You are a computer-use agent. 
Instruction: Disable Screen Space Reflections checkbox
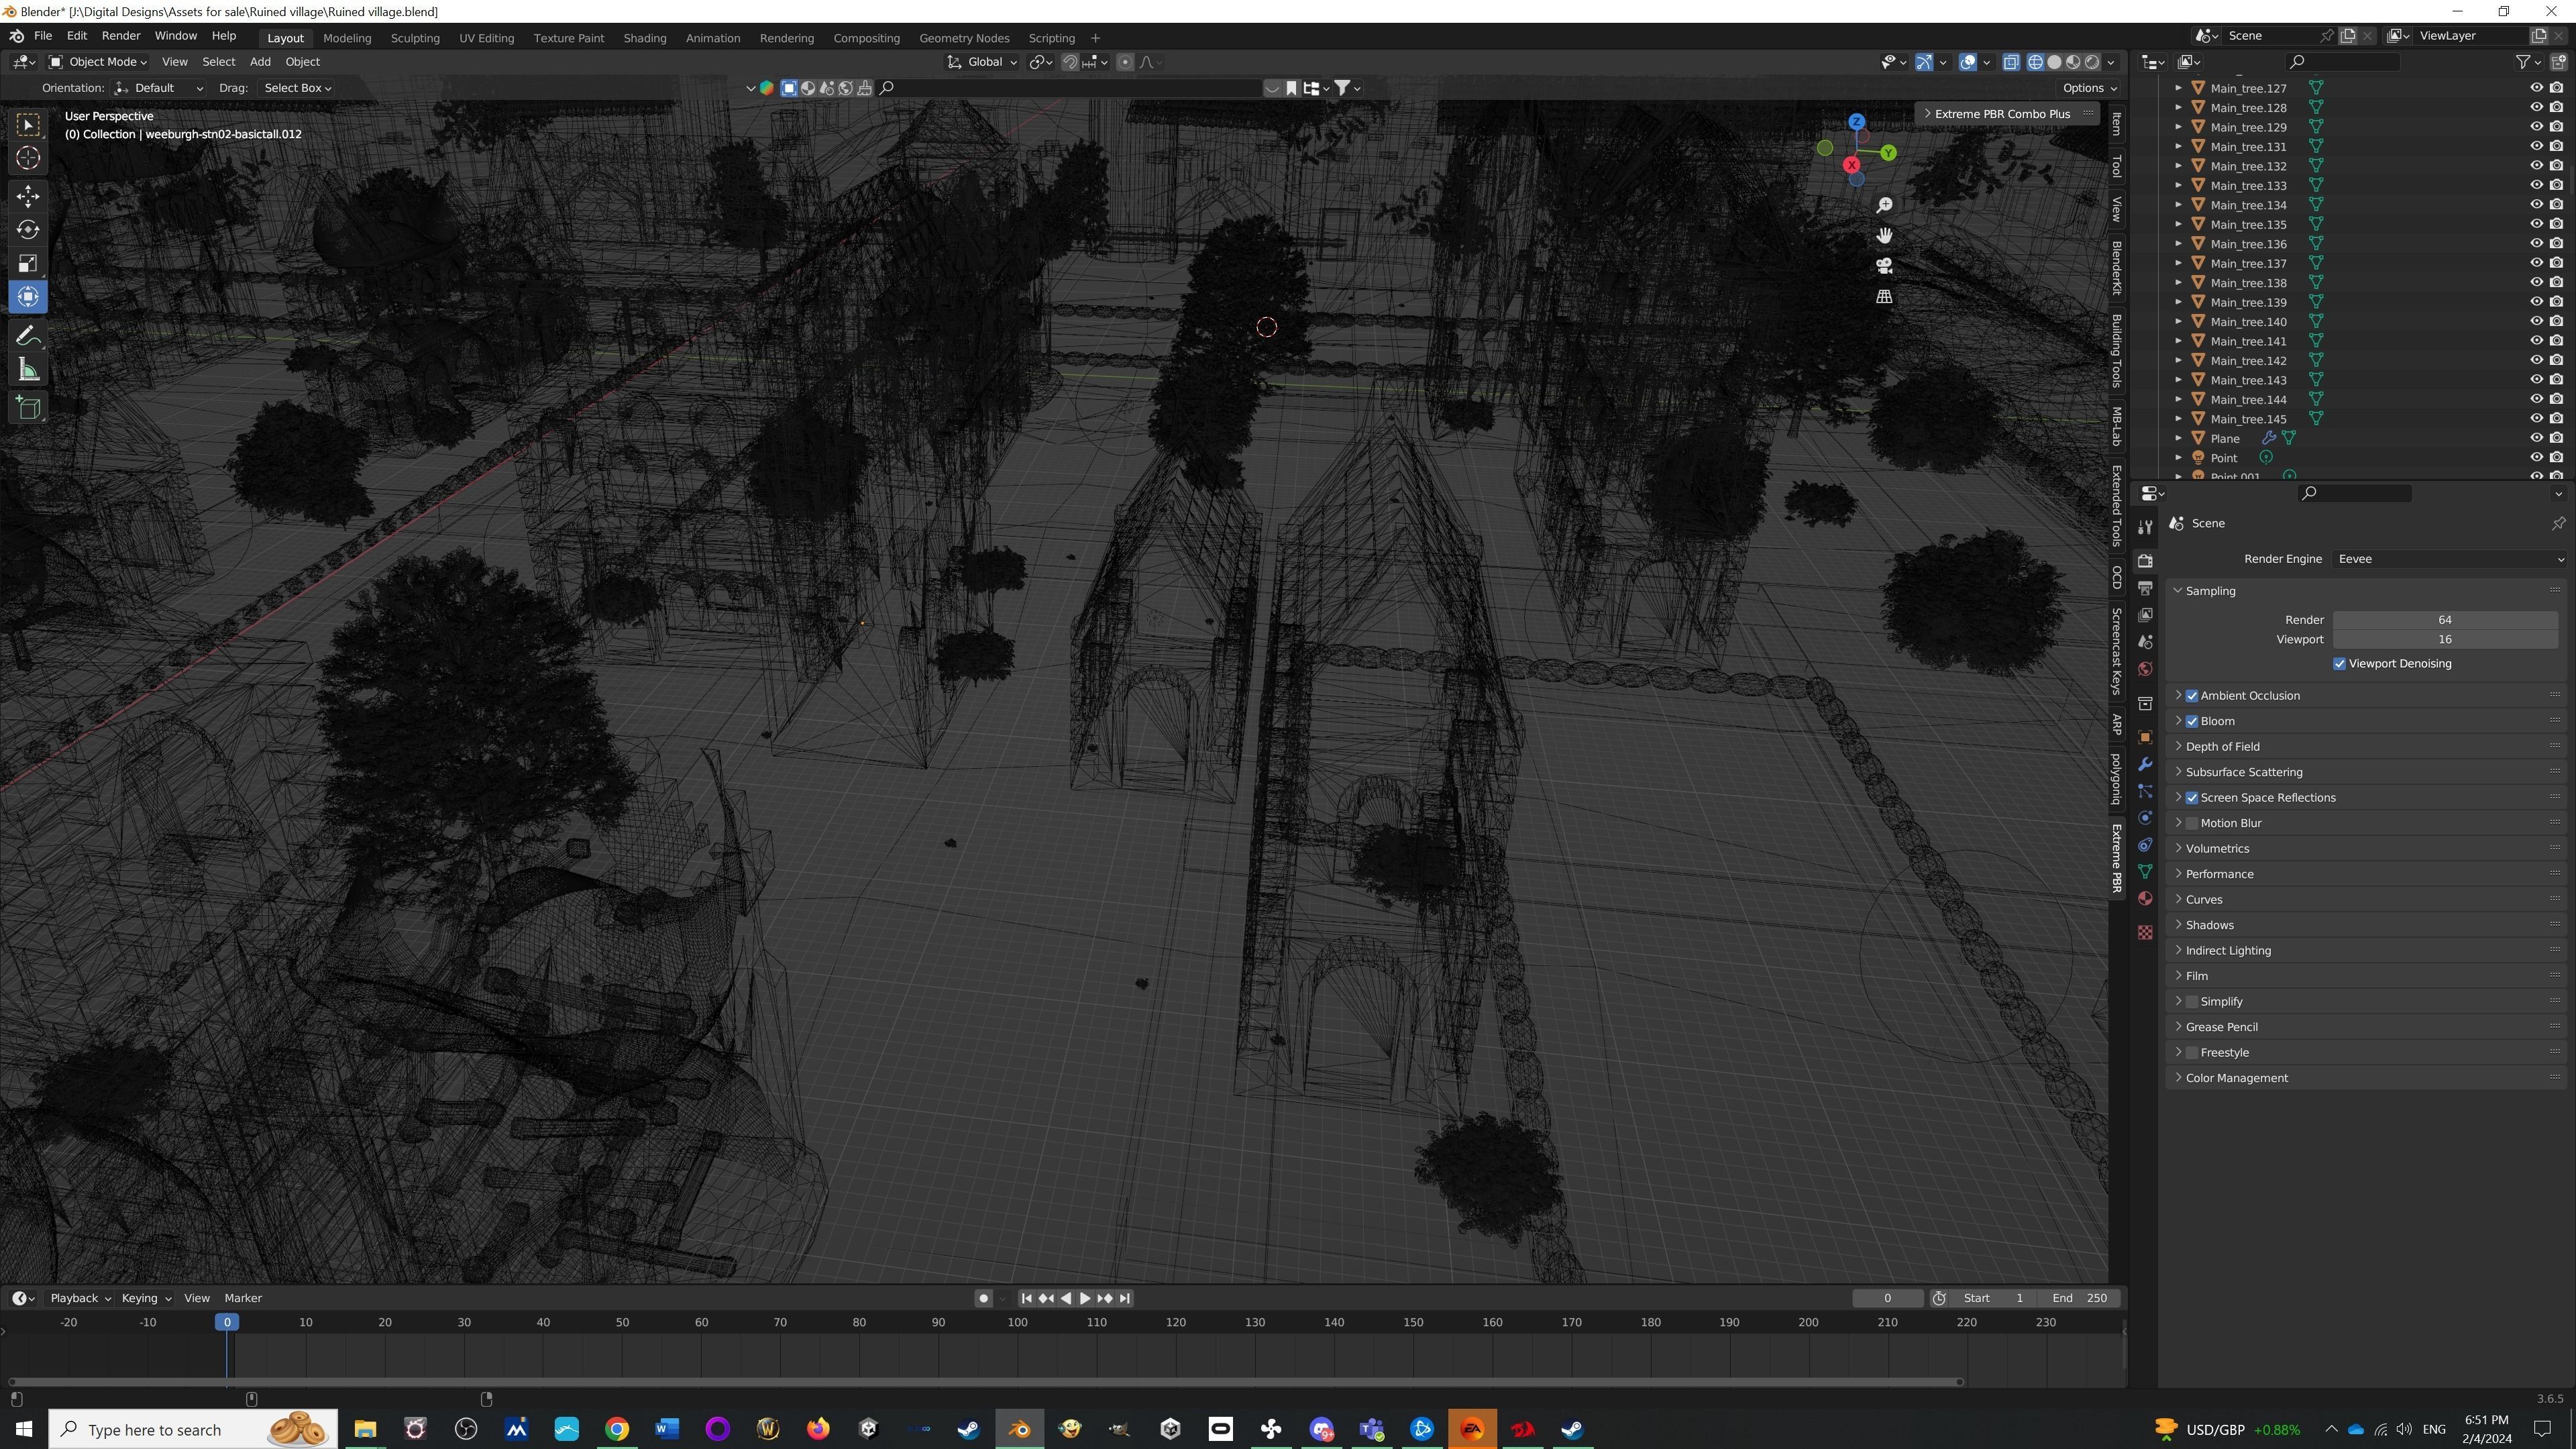2192,798
